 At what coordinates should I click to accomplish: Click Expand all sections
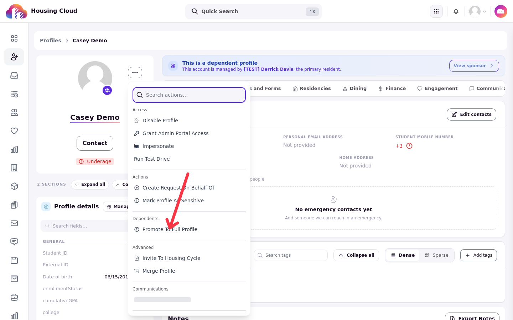90,185
